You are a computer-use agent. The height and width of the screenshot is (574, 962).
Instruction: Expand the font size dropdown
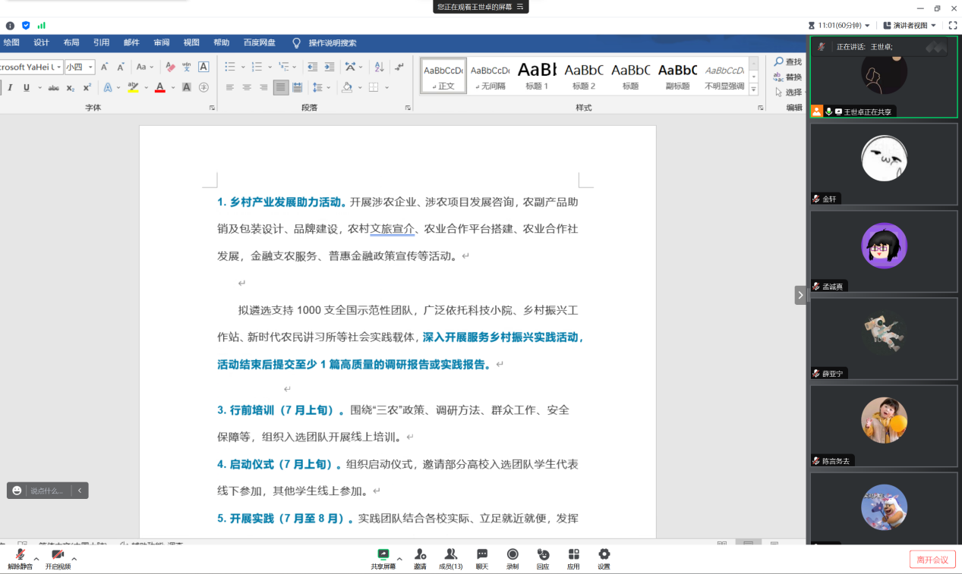click(x=90, y=67)
